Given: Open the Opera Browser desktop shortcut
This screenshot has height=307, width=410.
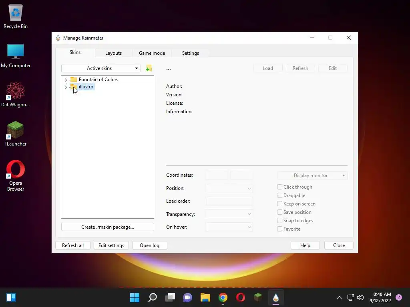Looking at the screenshot, I should pyautogui.click(x=16, y=175).
